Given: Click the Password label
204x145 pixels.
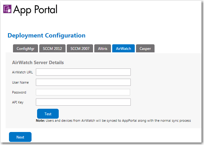Looking at the screenshot, I should coord(19,92).
